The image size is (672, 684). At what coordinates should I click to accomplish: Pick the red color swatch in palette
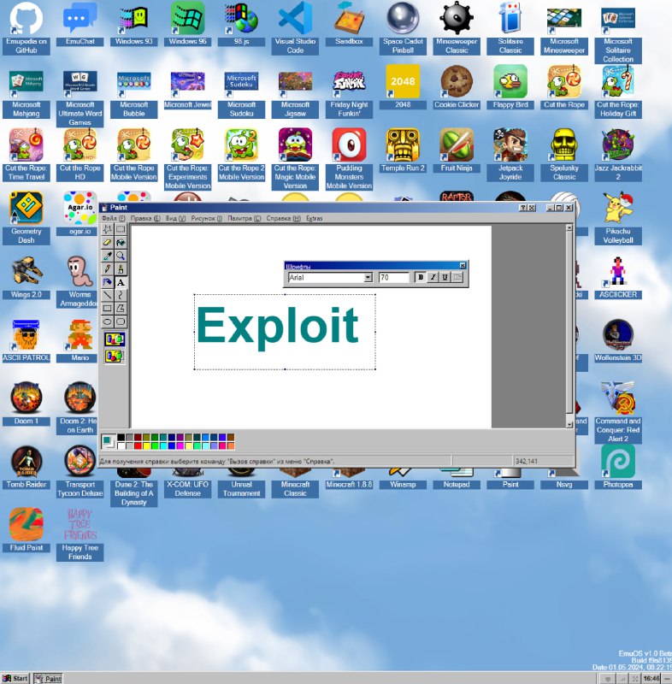(138, 445)
